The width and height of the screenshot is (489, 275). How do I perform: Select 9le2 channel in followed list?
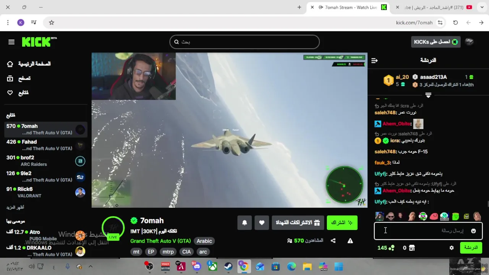46,176
